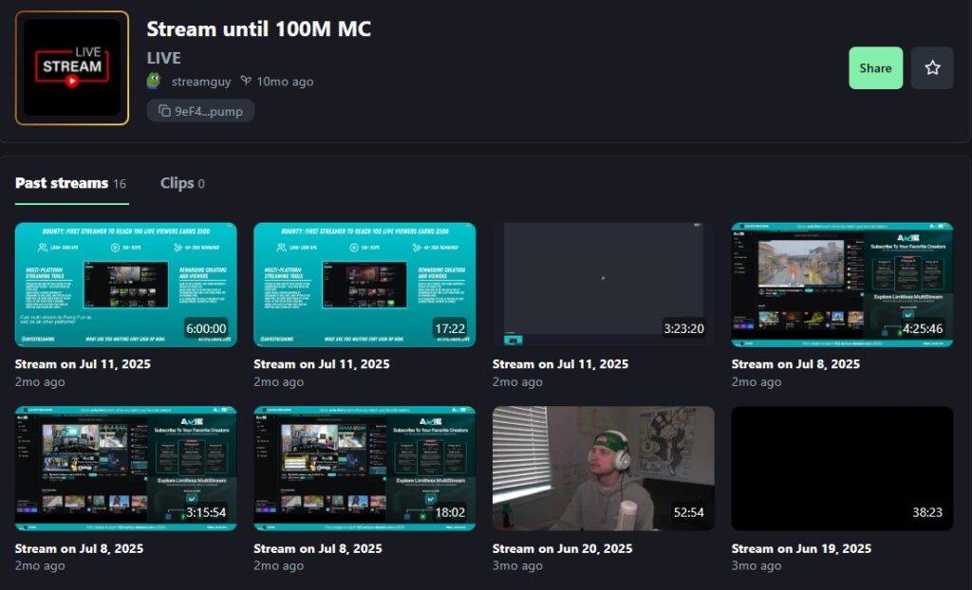Click the copy icon beside 9eF4...pump
The height and width of the screenshot is (590, 972).
164,111
